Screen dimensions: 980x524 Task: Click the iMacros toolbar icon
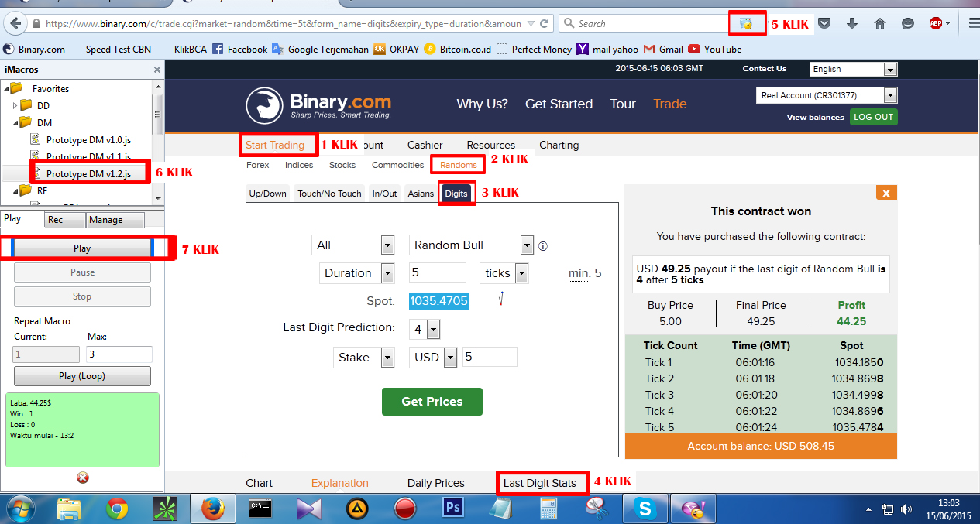point(747,24)
